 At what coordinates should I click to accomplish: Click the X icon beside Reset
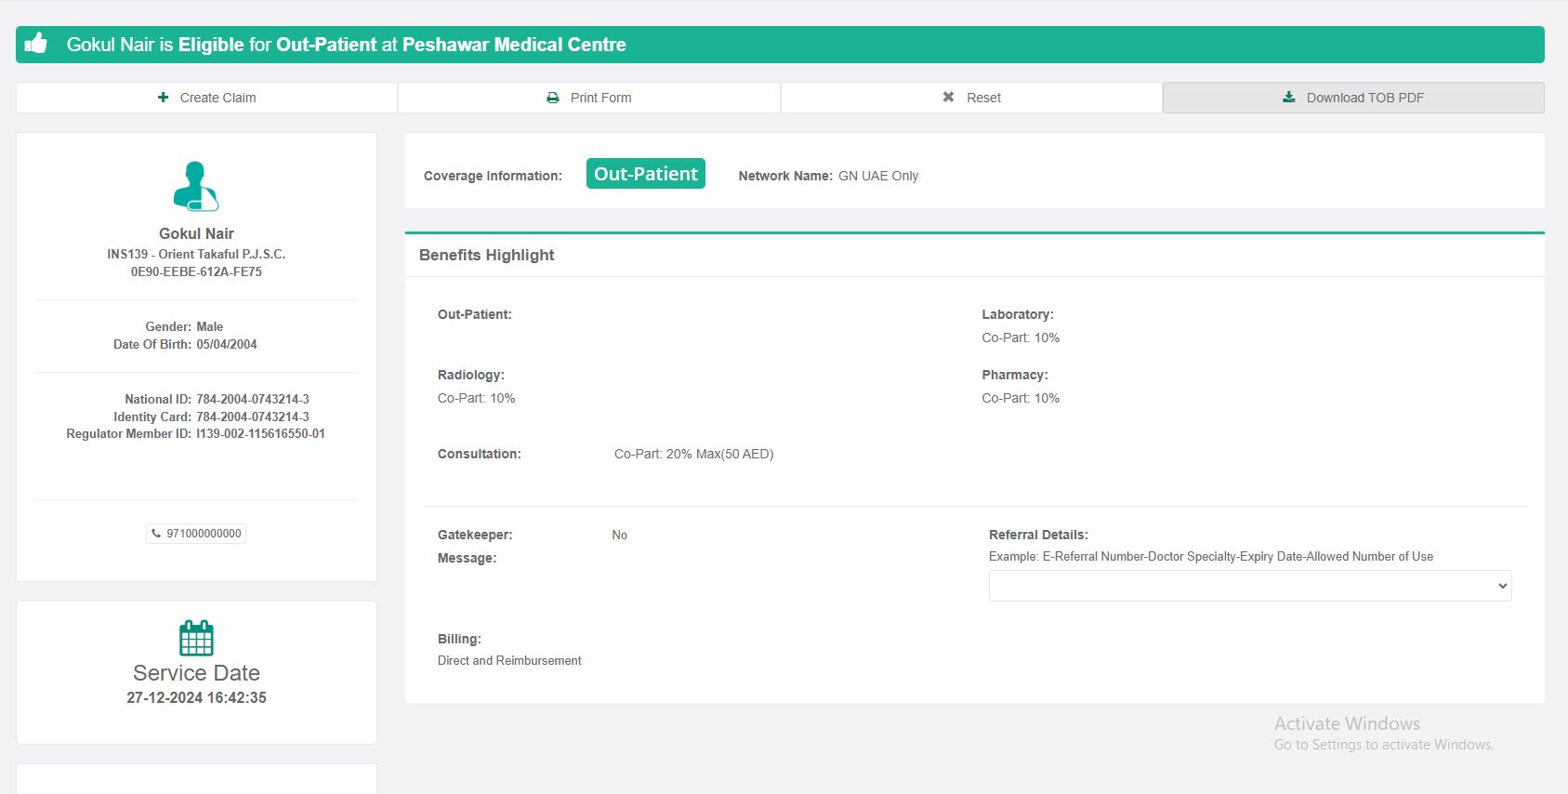948,98
